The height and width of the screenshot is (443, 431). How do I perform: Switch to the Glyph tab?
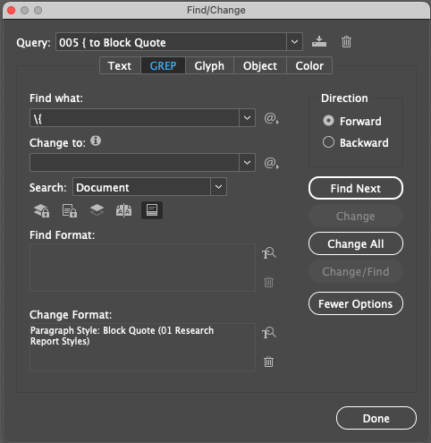click(209, 65)
